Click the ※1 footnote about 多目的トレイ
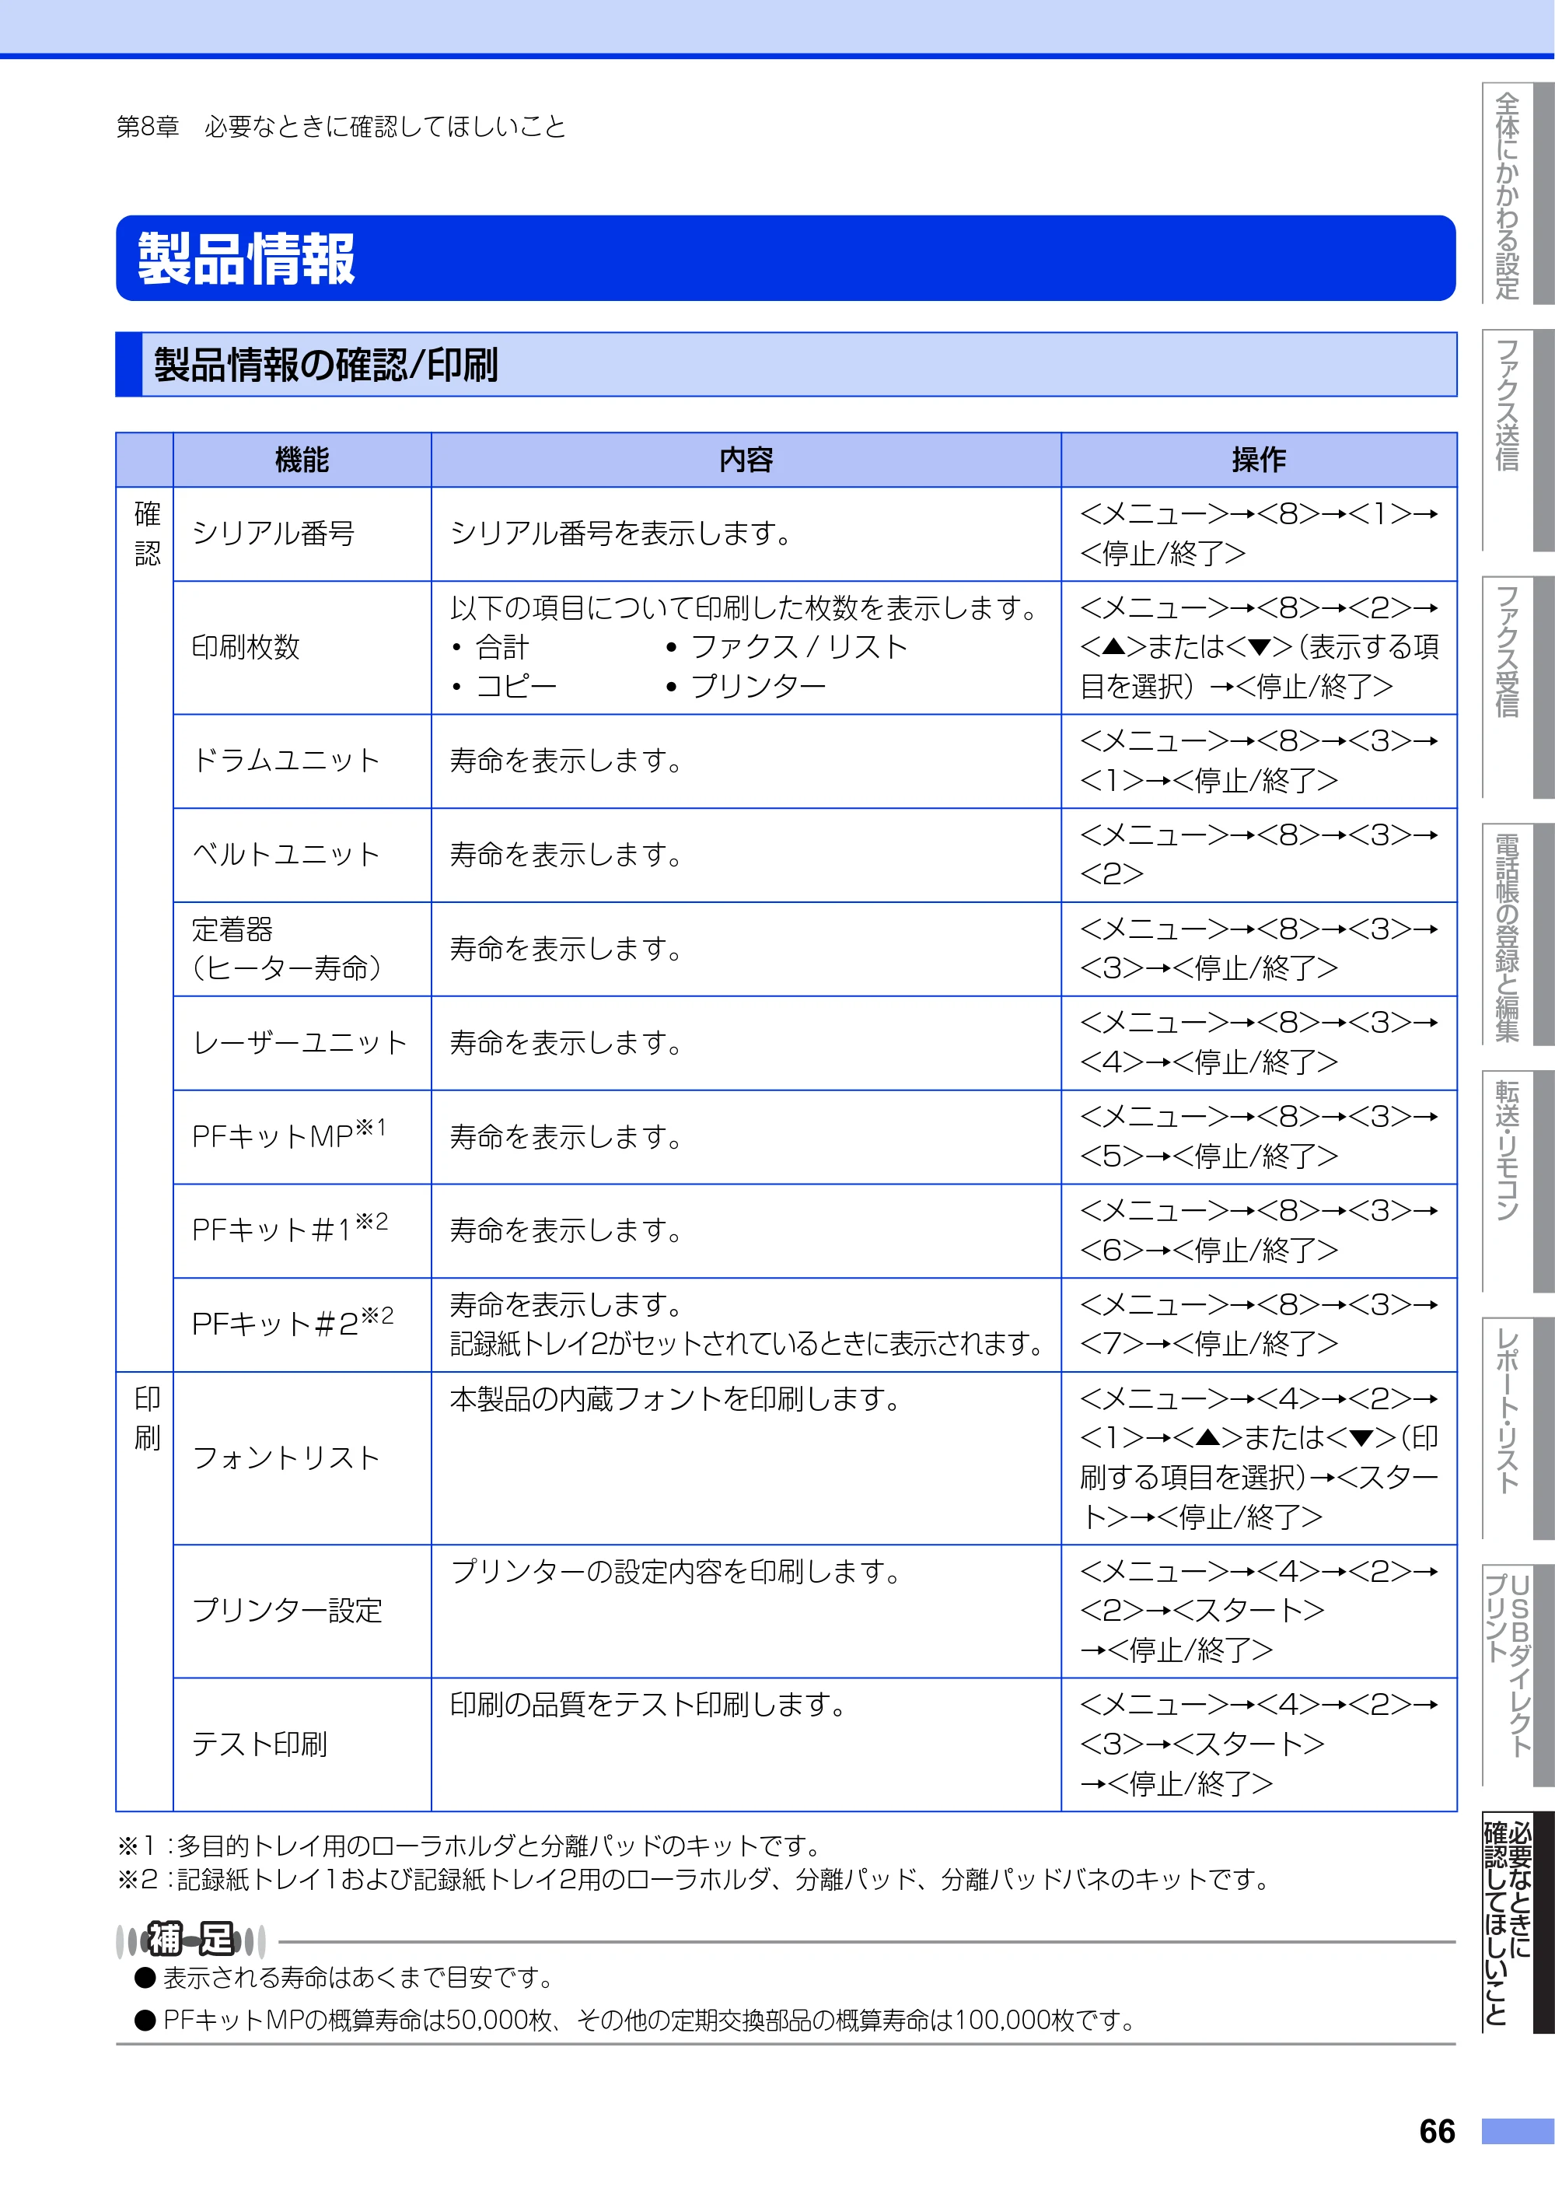The image size is (1555, 2201). coord(470,1846)
